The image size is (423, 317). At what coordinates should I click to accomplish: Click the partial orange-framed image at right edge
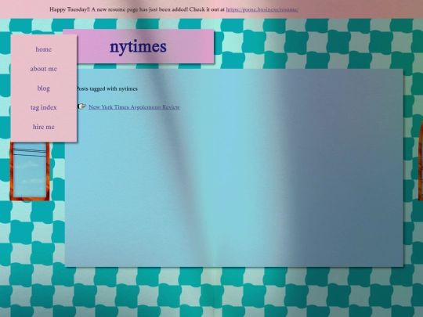pos(421,160)
